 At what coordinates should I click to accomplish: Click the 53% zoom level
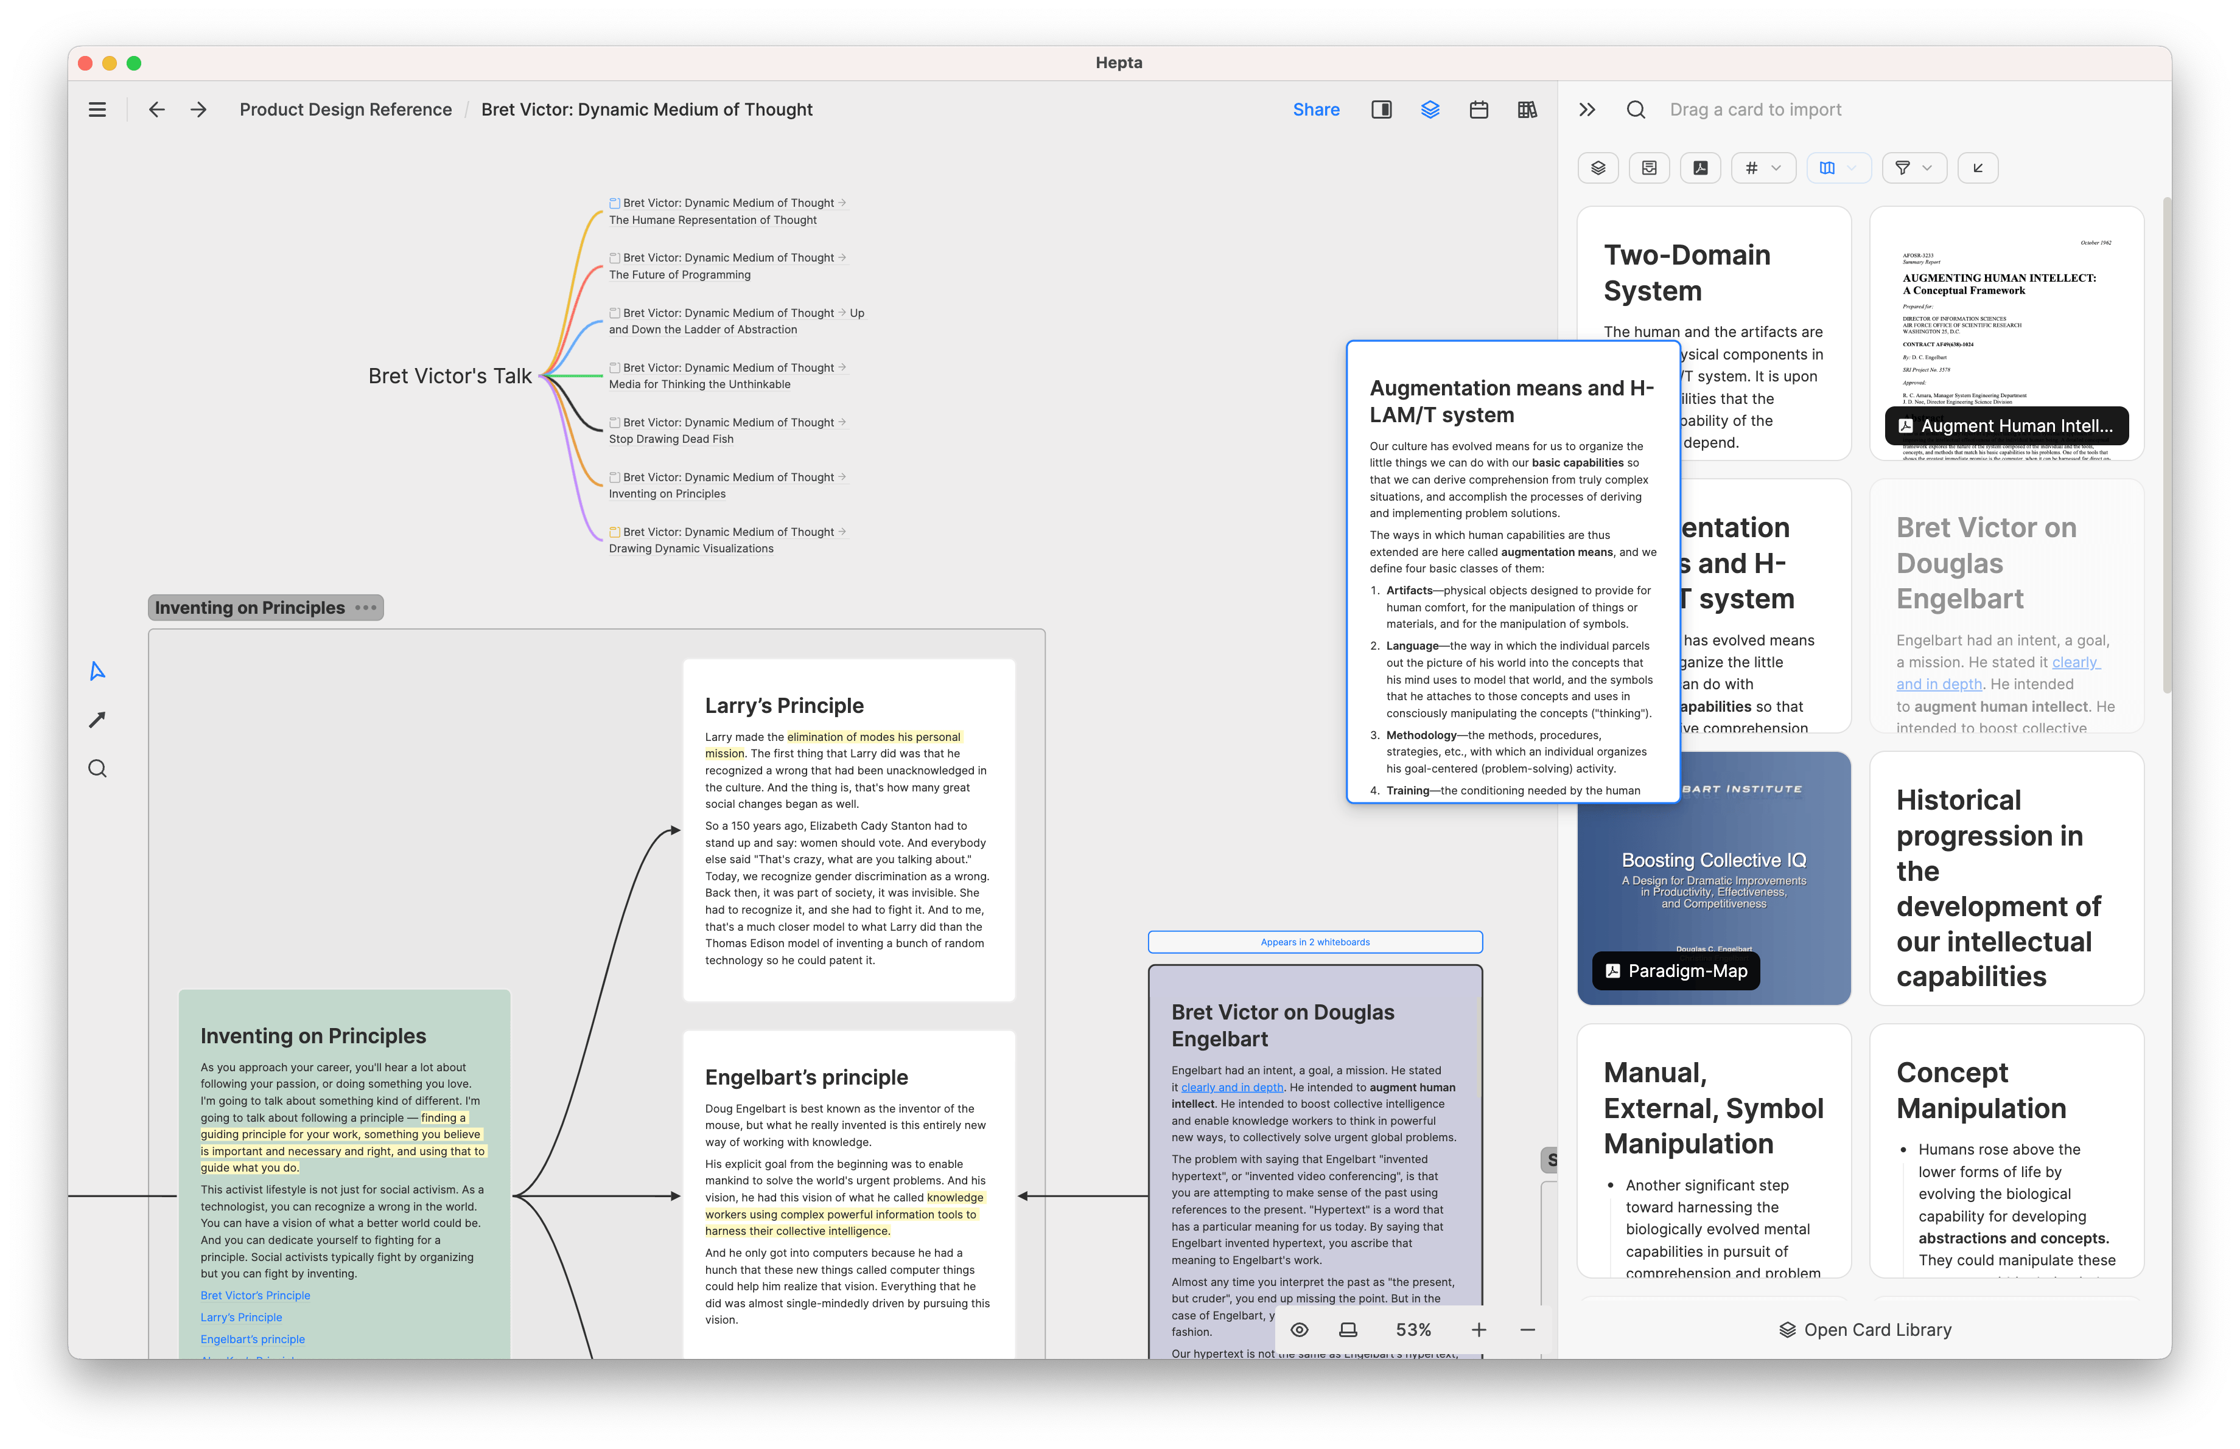pyautogui.click(x=1413, y=1330)
